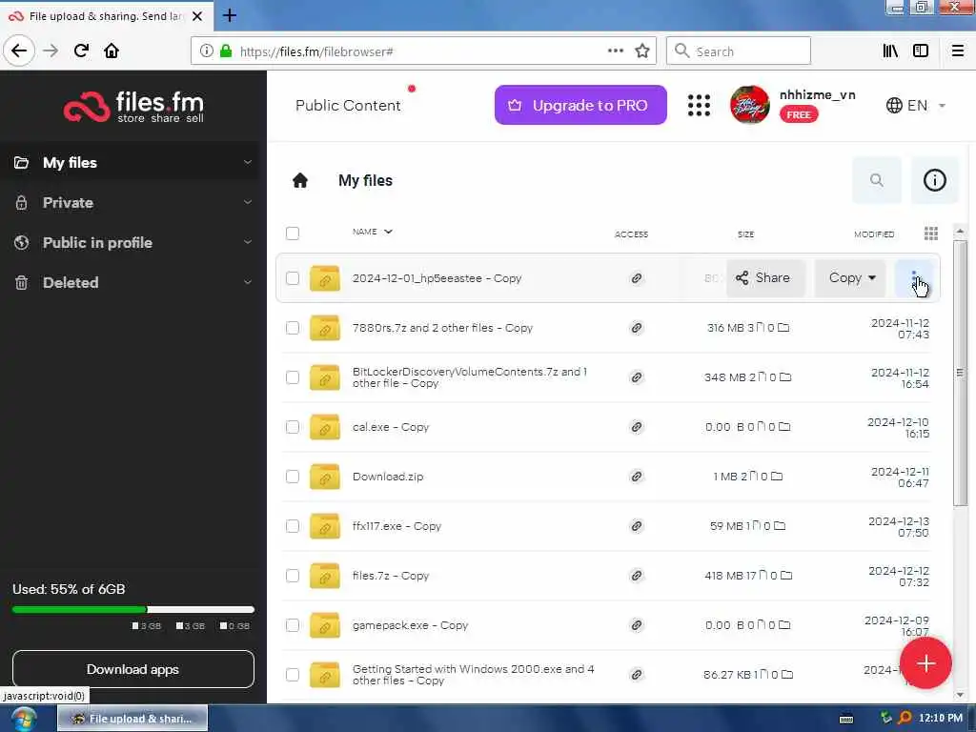The image size is (976, 732).
Task: Check the box for ffx117.exe - Copy
Action: (293, 526)
